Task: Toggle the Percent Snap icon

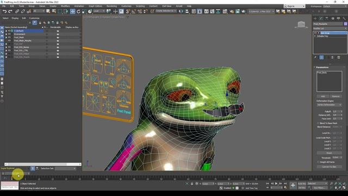Action: click(140, 11)
